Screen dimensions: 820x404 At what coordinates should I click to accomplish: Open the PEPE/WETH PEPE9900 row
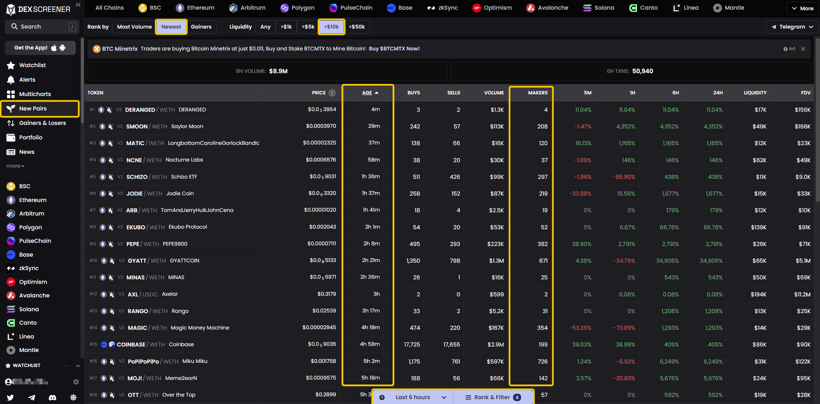(x=449, y=244)
